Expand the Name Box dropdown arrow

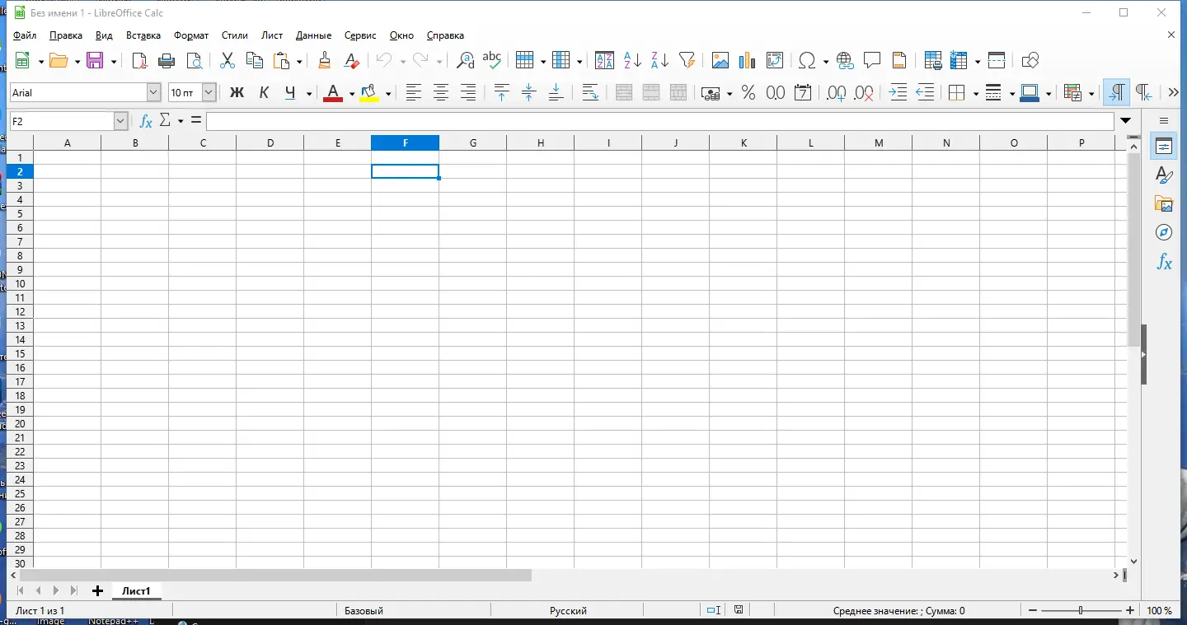[x=120, y=121]
